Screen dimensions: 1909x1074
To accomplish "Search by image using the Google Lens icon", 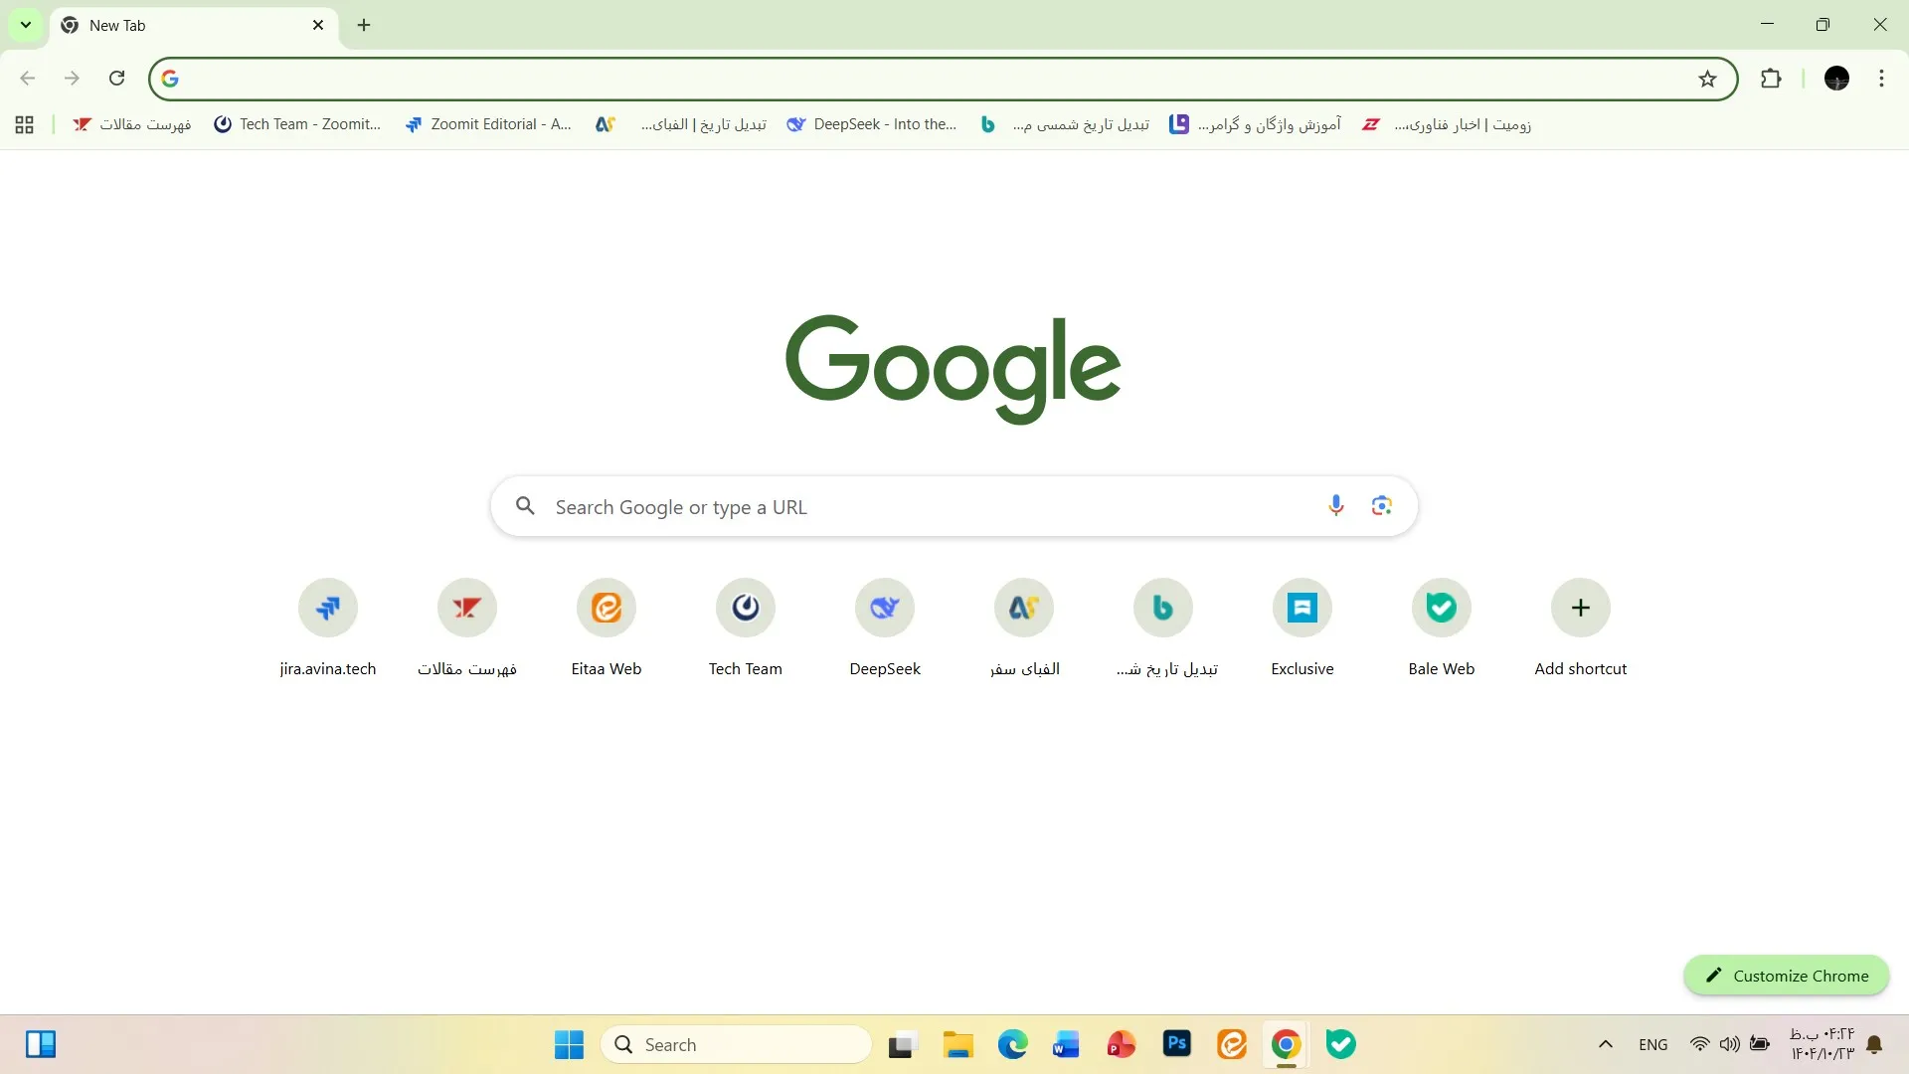I will click(1381, 505).
